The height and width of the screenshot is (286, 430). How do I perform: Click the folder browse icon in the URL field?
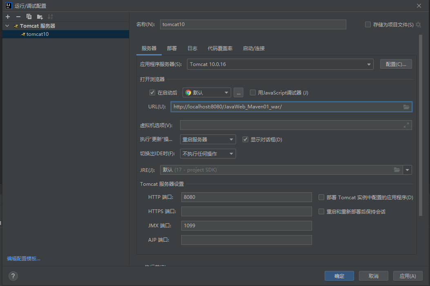[x=406, y=107]
